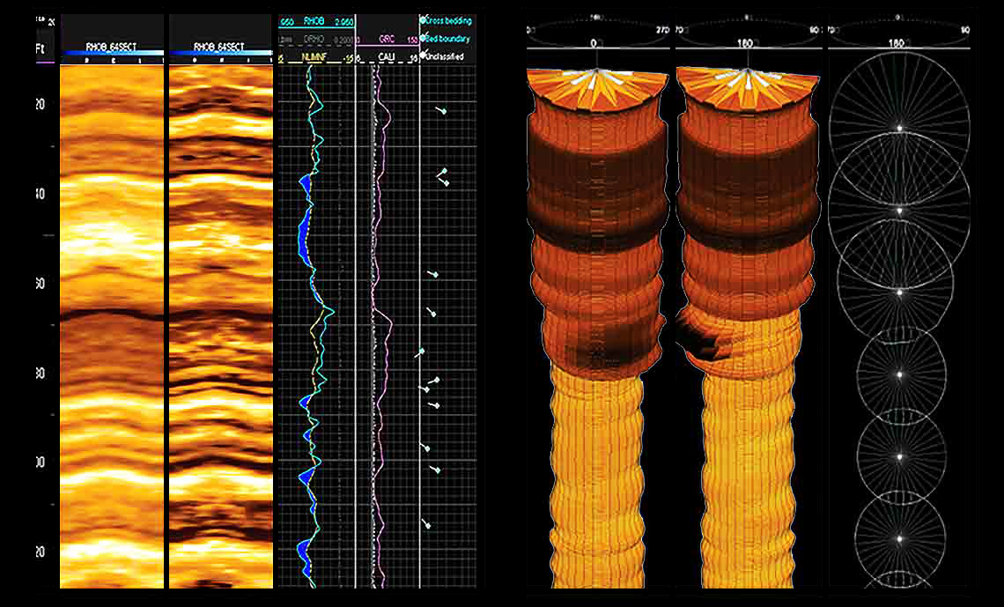Viewport: 1004px width, 607px height.
Task: Click the fan-shaped top of left 3D borehole
Action: tap(598, 88)
